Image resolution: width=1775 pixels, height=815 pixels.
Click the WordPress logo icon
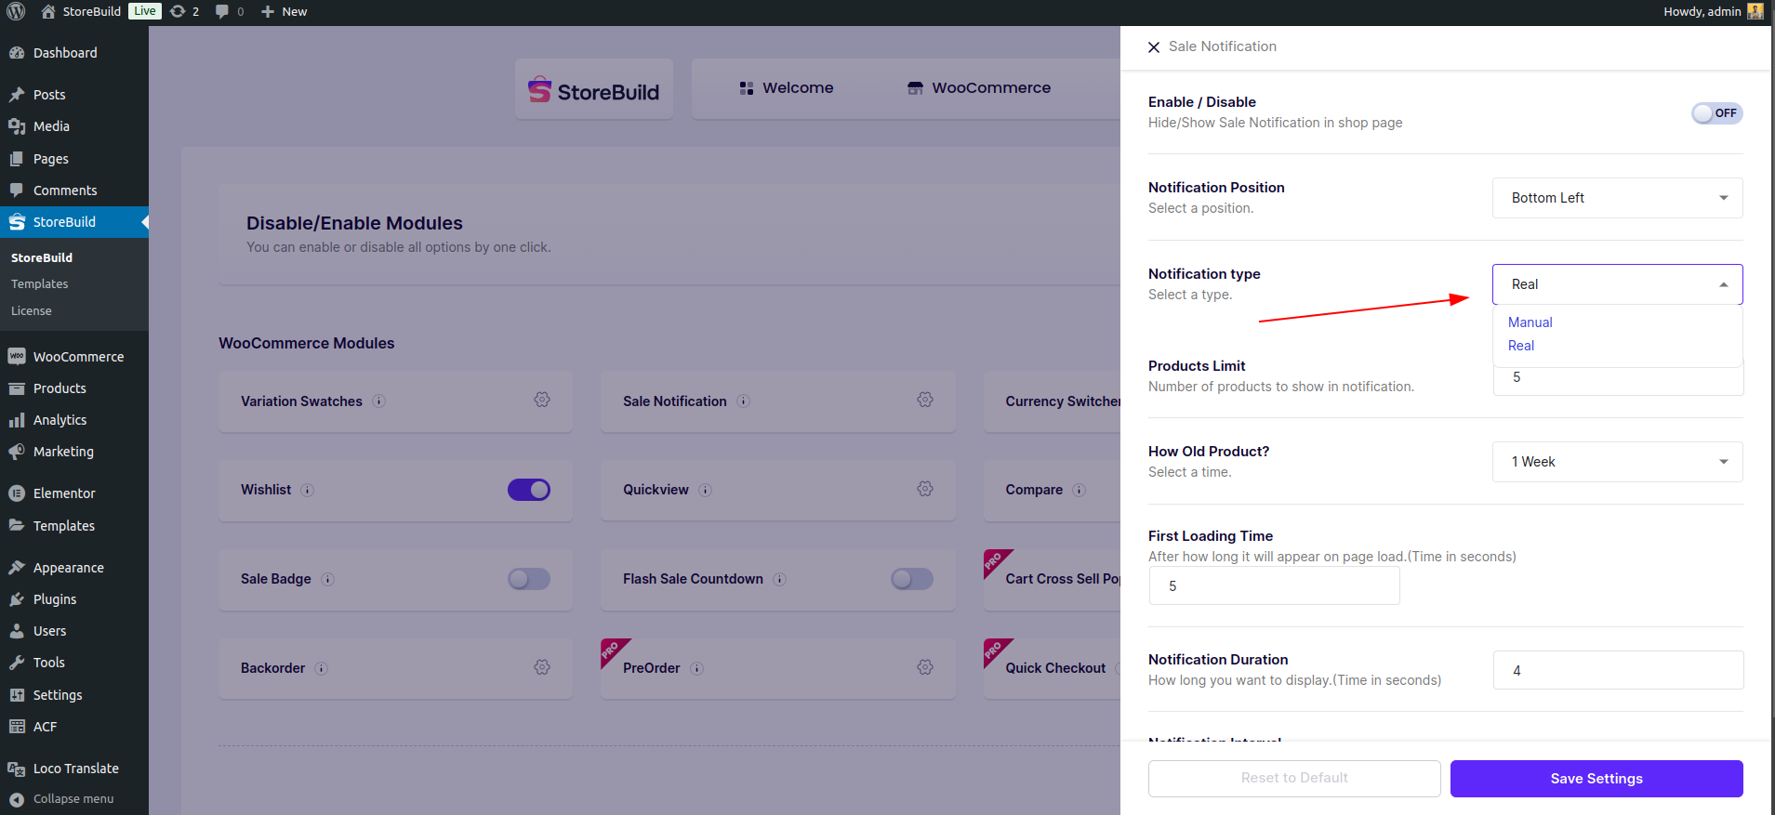[x=16, y=11]
